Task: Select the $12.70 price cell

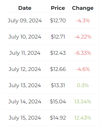Action: 58,20
